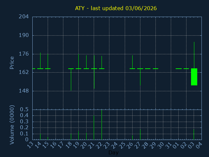Viewport: 209px width, 157px height.
Task: Select the volume bar on day 03
Action: point(194,134)
